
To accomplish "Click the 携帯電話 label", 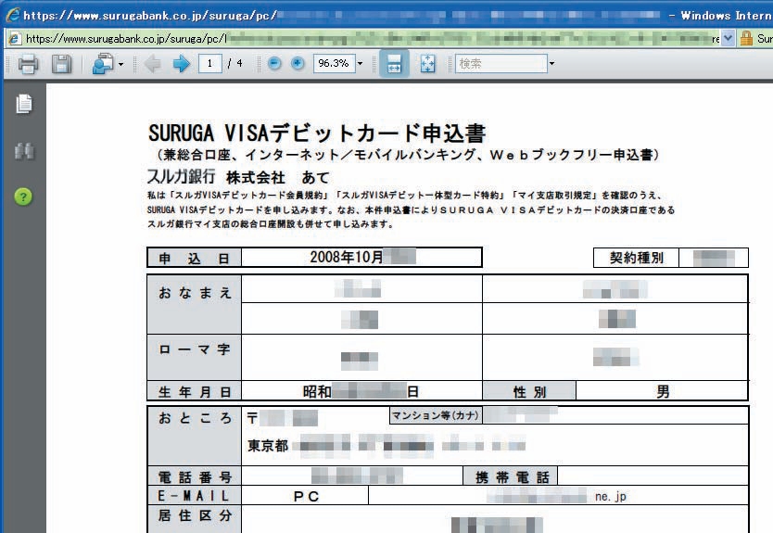I will click(x=512, y=476).
